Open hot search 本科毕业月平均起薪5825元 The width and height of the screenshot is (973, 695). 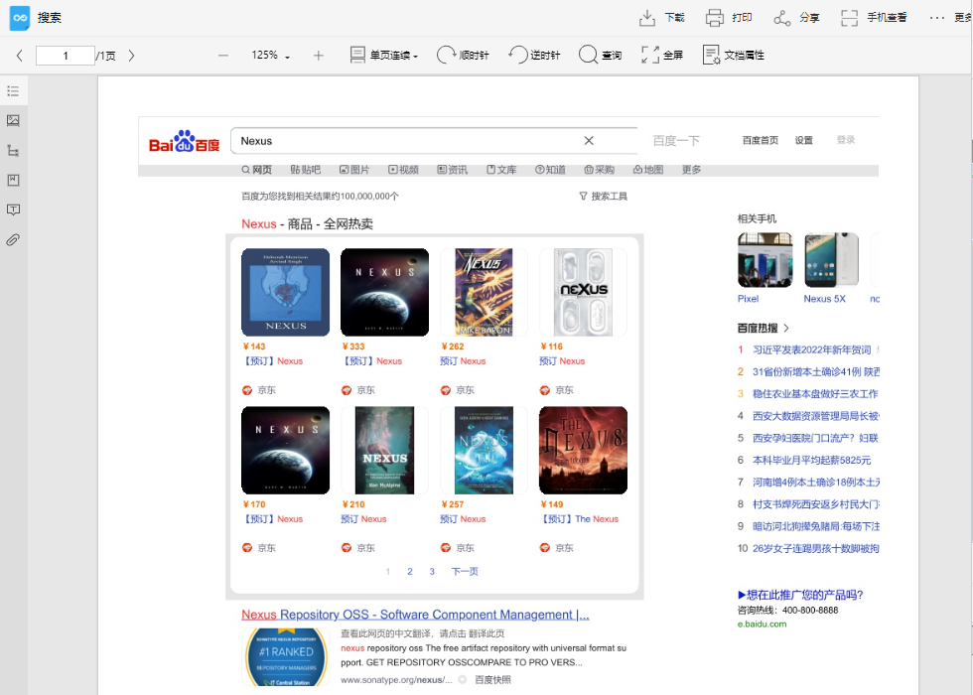[812, 460]
